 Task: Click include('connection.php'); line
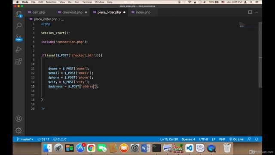(64, 42)
